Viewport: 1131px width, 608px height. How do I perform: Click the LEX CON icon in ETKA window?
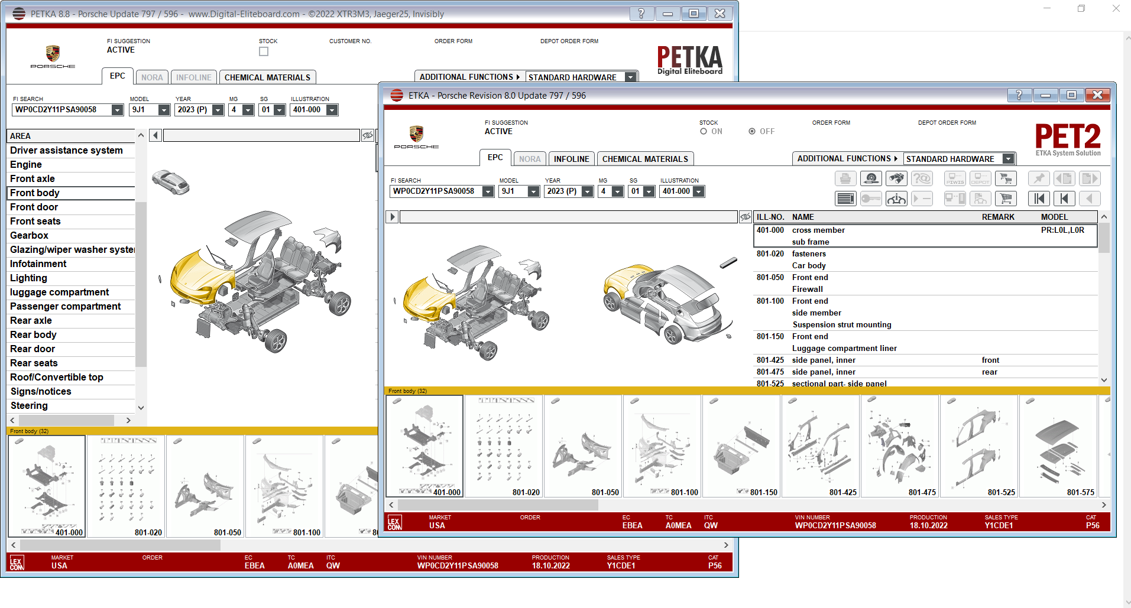tap(394, 522)
